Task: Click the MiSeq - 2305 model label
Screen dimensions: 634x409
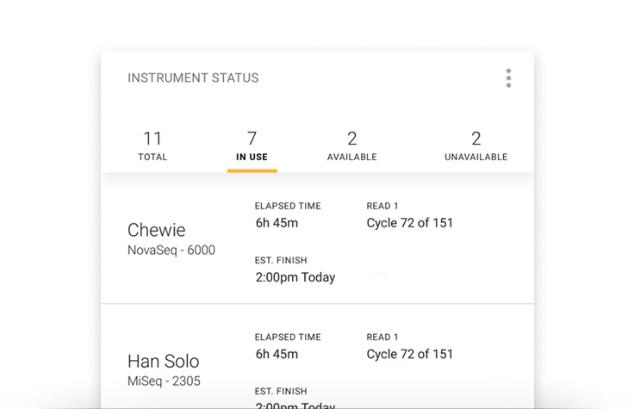Action: [164, 381]
